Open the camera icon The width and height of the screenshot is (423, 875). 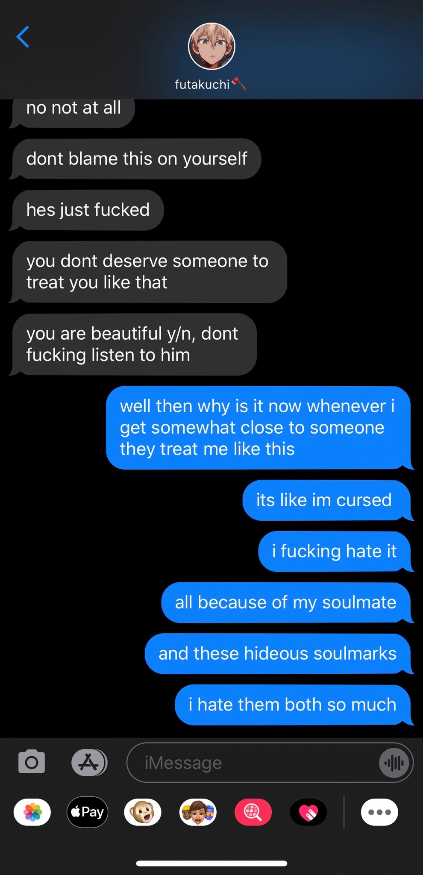[x=32, y=762]
